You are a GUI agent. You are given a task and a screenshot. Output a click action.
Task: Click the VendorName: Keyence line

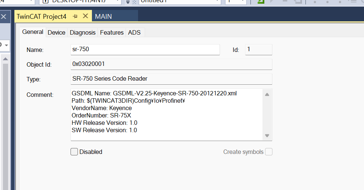(x=102, y=108)
